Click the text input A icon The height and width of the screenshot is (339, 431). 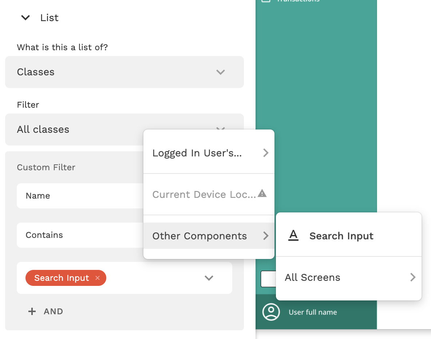pyautogui.click(x=293, y=236)
